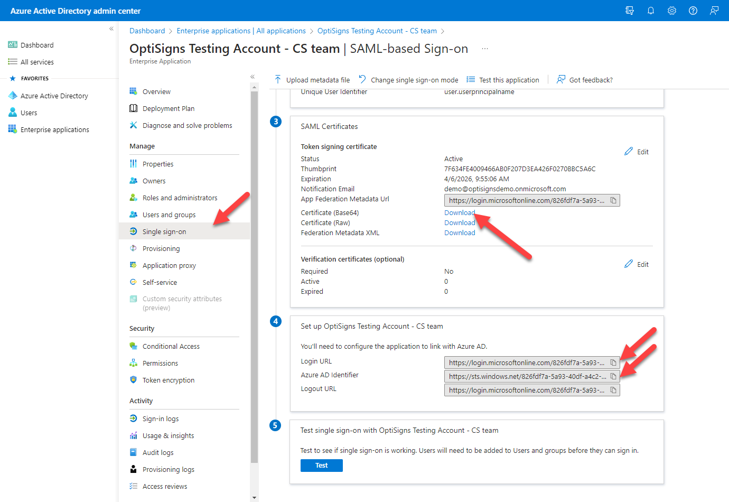The width and height of the screenshot is (729, 502).
Task: Open Access reviews
Action: click(x=164, y=486)
